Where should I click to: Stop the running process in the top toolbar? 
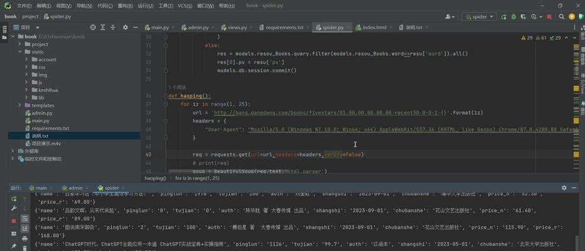[x=549, y=17]
